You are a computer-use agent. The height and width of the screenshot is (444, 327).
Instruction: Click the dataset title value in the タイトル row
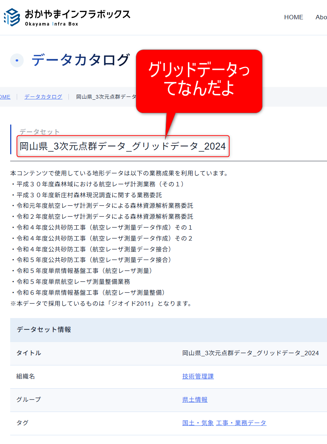251,353
